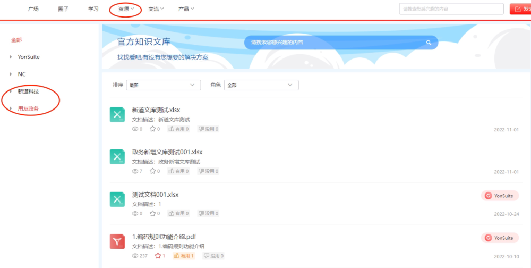531x268 pixels.
Task: Click the YonSuite tag on 1.编码规则功能介绍.pdf
Action: coord(500,238)
